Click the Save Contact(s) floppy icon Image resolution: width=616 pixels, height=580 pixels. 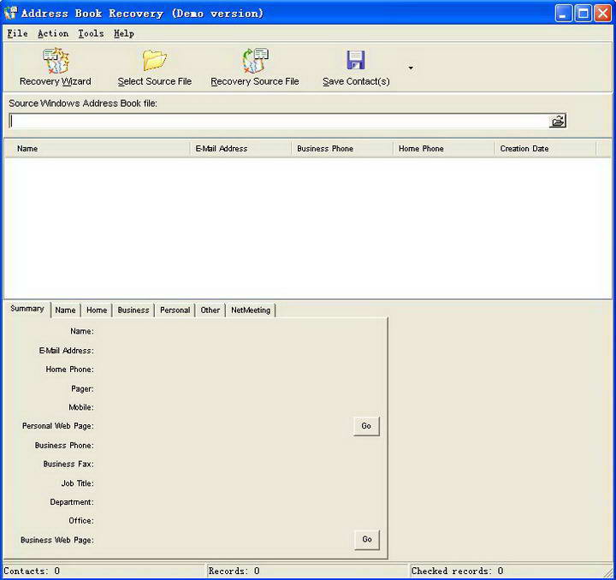[x=356, y=60]
